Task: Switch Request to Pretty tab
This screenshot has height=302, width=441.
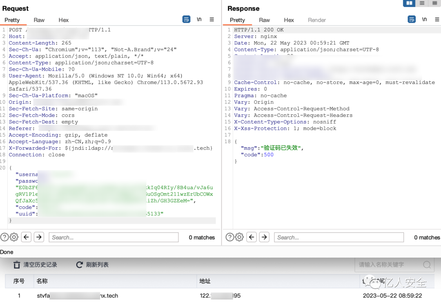Action: pos(12,20)
